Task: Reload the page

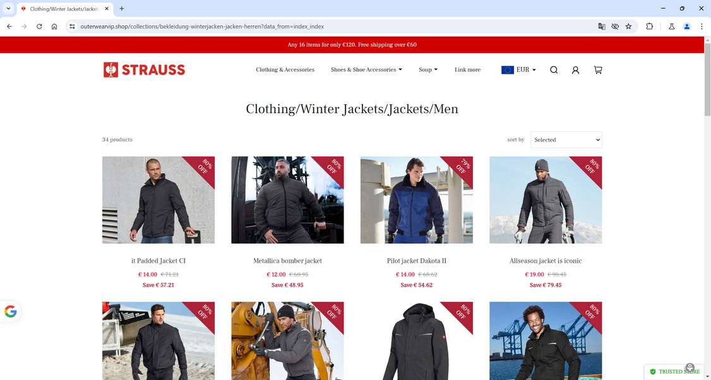Action: point(39,27)
